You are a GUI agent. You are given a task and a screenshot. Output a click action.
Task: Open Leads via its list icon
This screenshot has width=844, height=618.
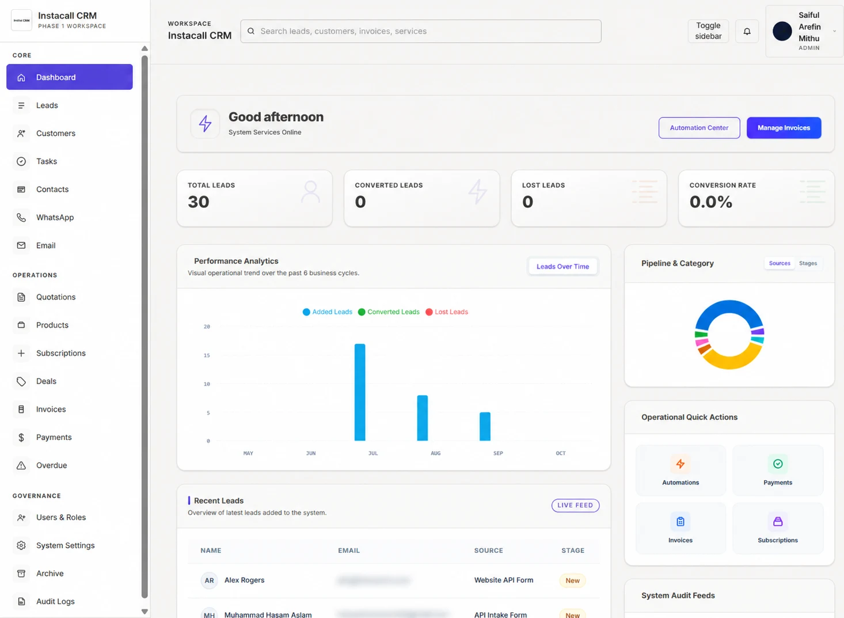tap(21, 105)
